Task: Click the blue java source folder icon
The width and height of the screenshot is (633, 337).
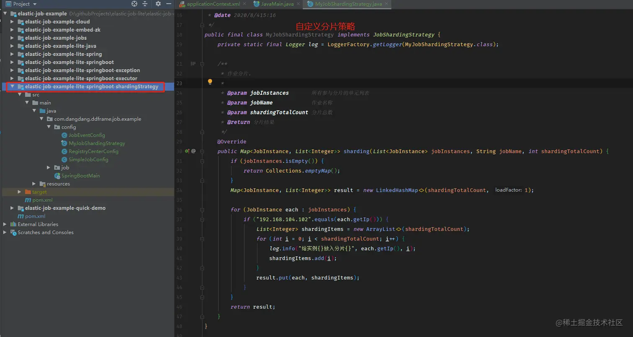Action: (42, 111)
